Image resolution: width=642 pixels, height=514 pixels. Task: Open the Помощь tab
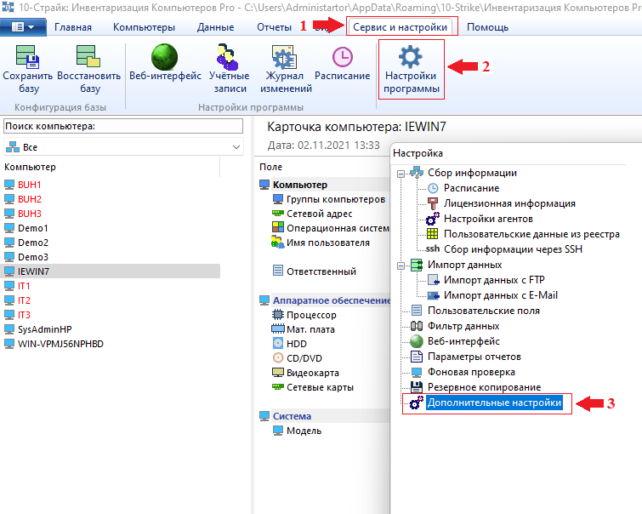point(487,27)
